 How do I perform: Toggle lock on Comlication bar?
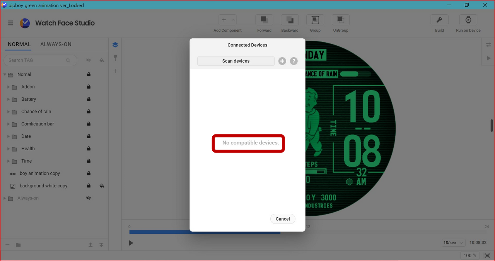pyautogui.click(x=89, y=124)
